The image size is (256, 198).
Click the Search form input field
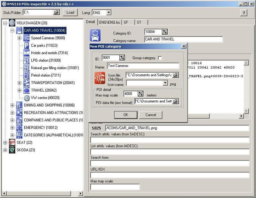click(170, 163)
